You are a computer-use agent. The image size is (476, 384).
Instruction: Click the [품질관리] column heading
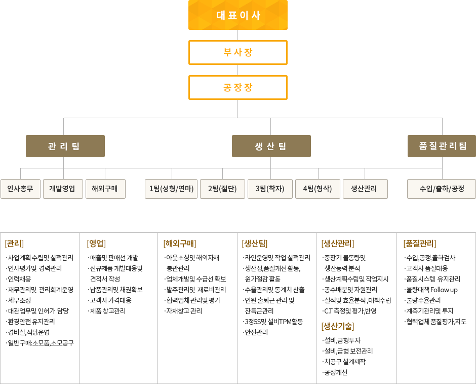419,243
